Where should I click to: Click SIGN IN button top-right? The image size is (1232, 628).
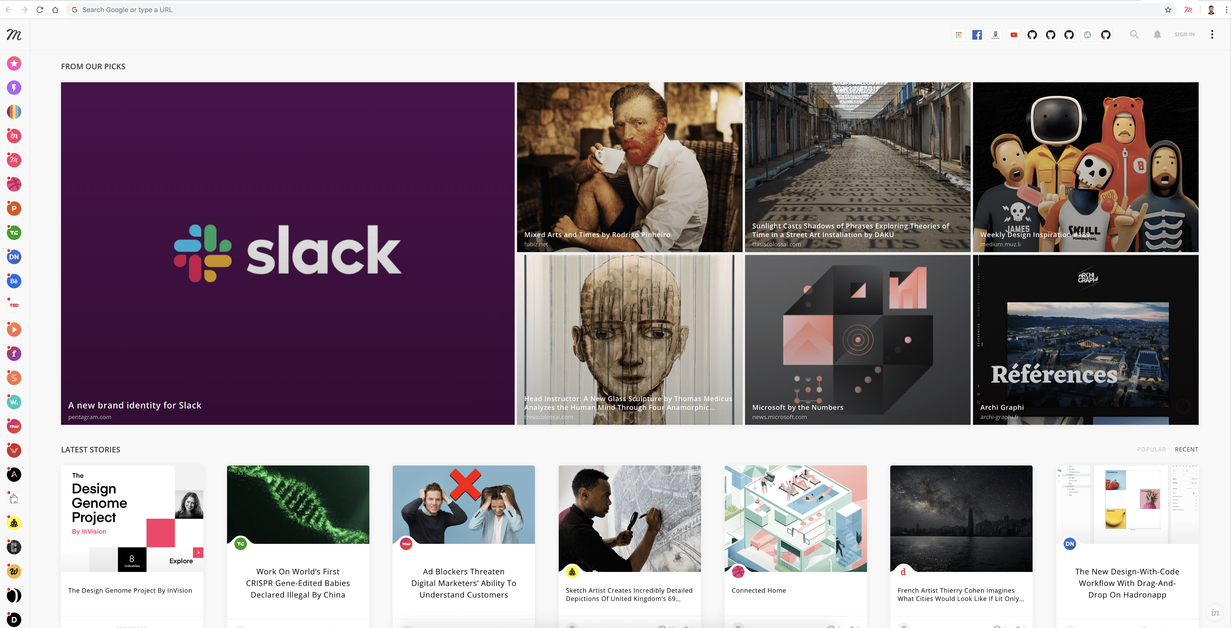point(1184,34)
